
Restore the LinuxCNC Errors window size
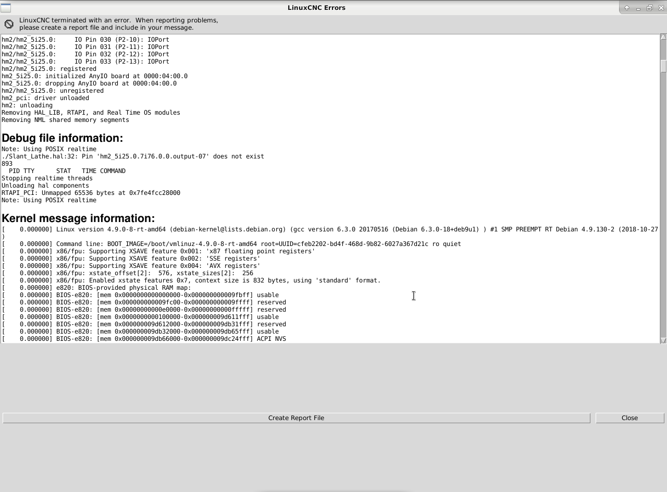tap(650, 8)
